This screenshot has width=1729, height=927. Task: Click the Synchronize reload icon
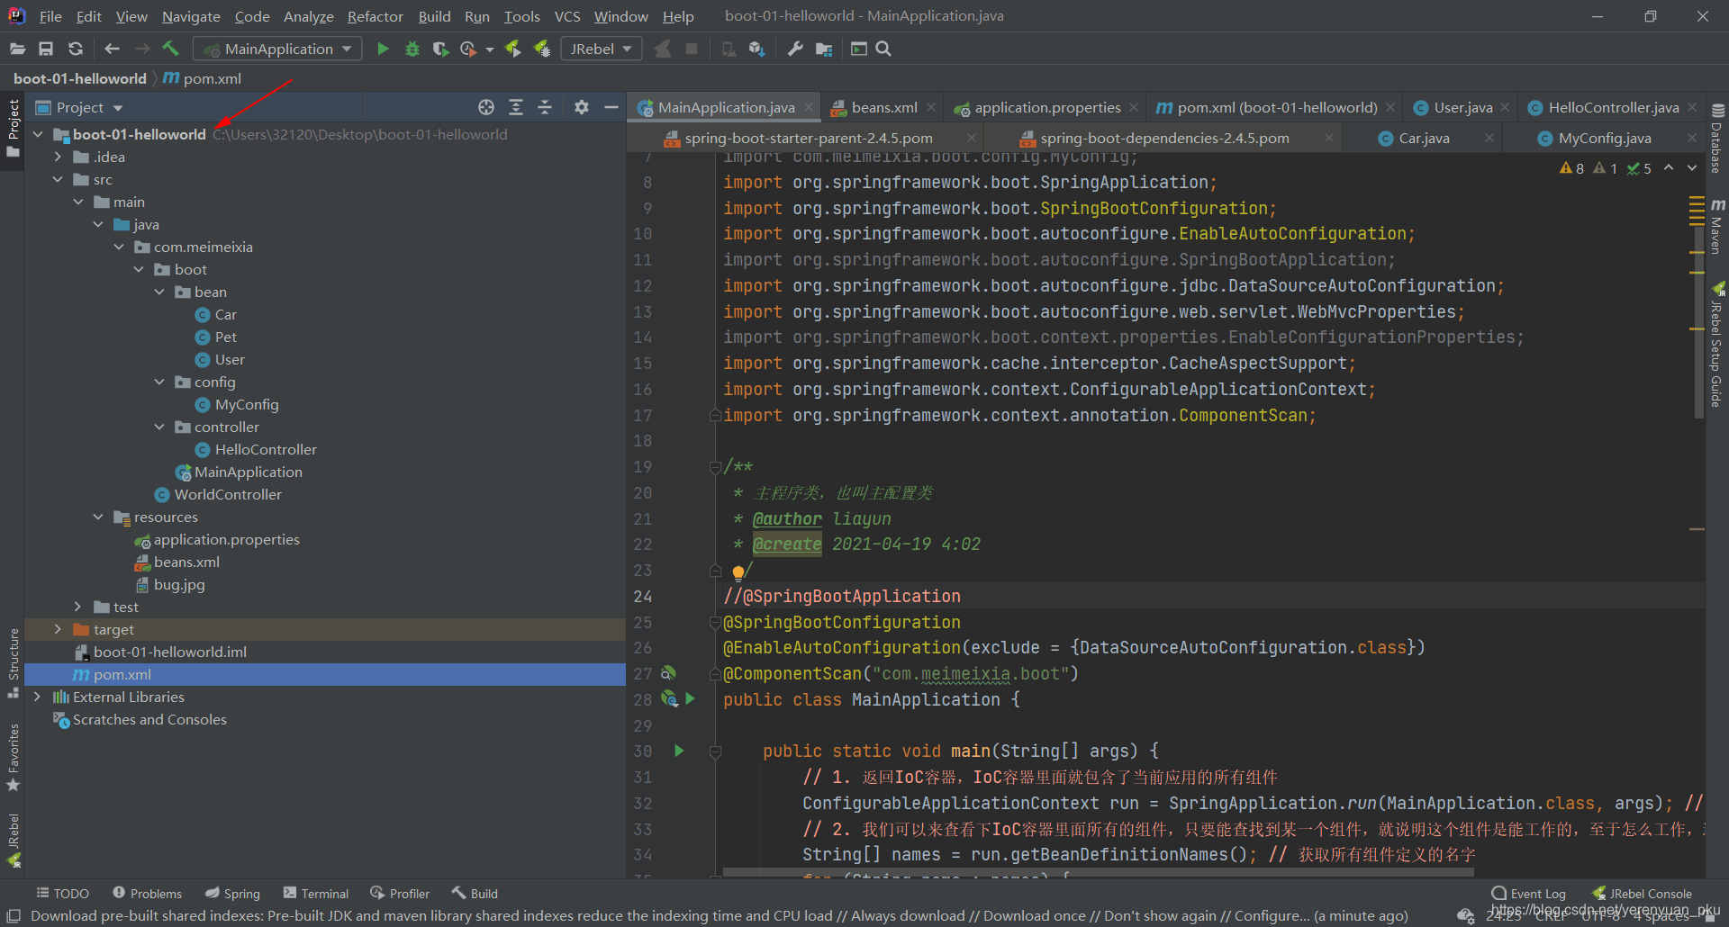[76, 49]
